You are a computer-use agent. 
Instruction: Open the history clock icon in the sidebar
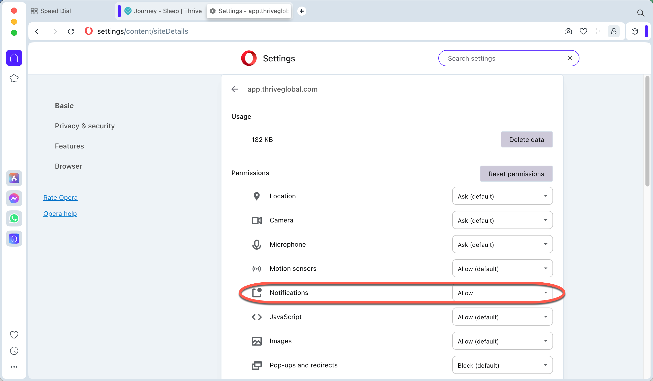(x=14, y=351)
